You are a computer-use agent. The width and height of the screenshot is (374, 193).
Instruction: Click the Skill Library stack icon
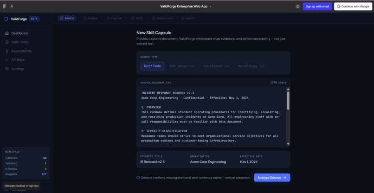tap(7, 42)
